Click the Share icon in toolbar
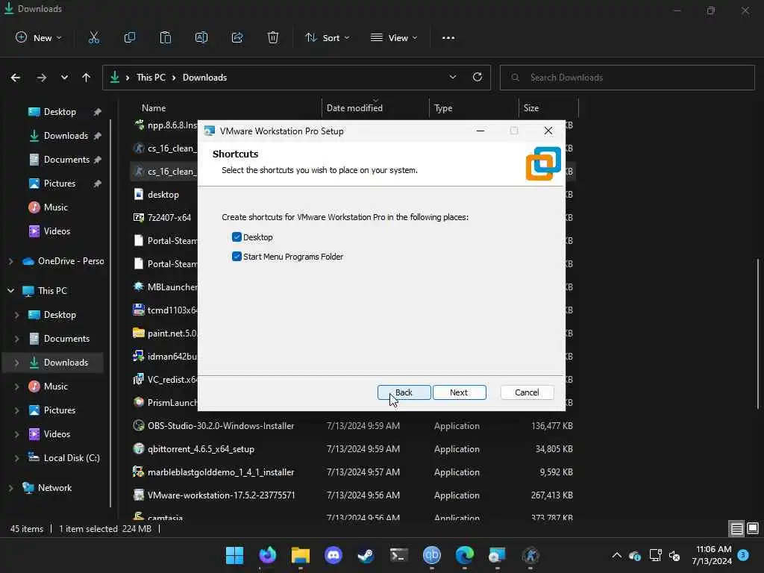Image resolution: width=764 pixels, height=573 pixels. click(x=237, y=37)
